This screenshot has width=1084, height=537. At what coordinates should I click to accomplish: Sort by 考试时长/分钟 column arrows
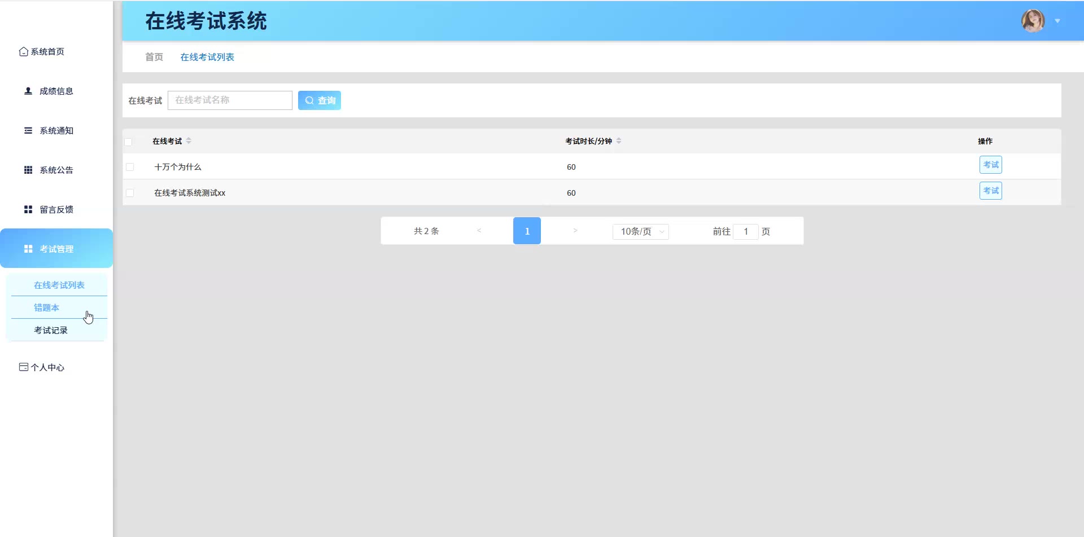(x=619, y=141)
